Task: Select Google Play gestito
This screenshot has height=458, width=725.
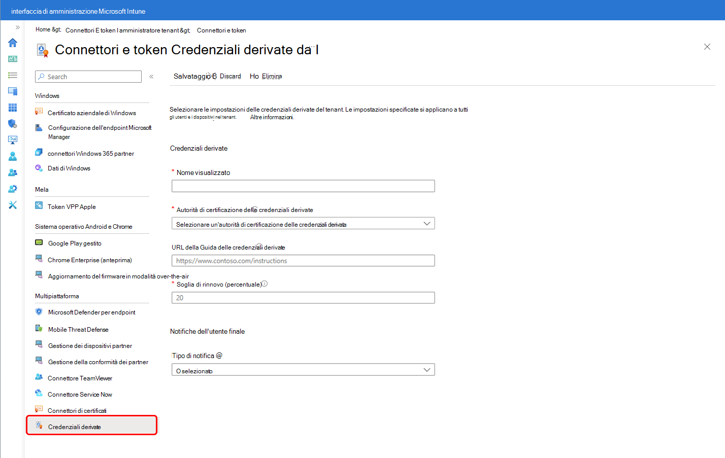Action: [x=75, y=243]
